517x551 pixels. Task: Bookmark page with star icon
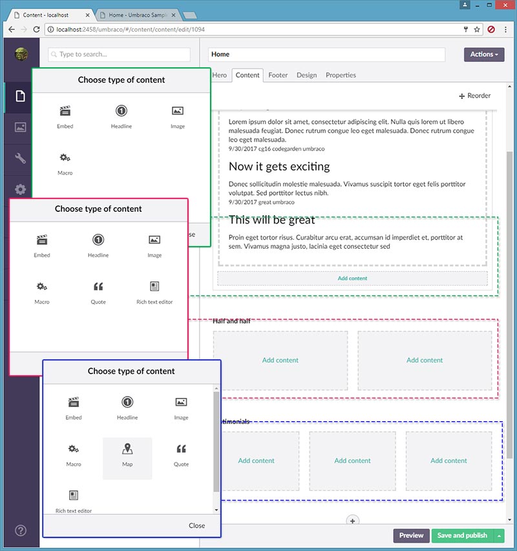[x=476, y=30]
